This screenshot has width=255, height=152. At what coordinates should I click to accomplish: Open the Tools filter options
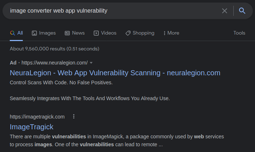(239, 33)
